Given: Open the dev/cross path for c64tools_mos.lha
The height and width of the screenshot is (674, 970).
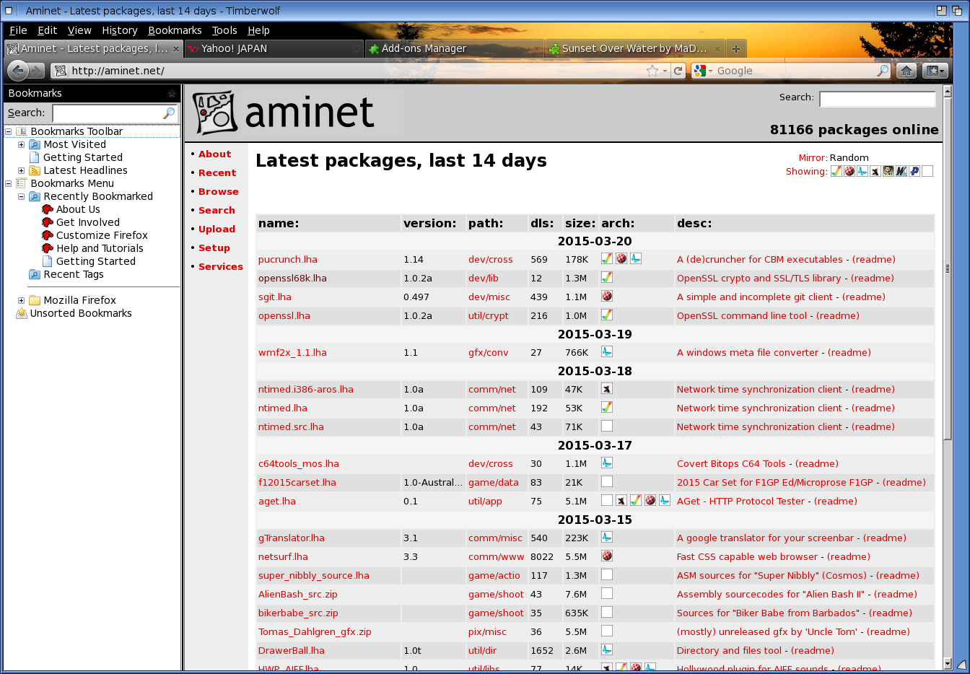Looking at the screenshot, I should pyautogui.click(x=490, y=463).
